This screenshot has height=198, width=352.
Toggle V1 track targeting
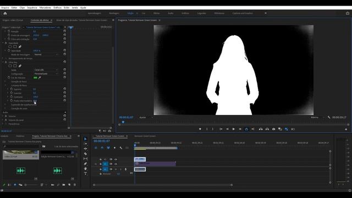[x=105, y=164]
